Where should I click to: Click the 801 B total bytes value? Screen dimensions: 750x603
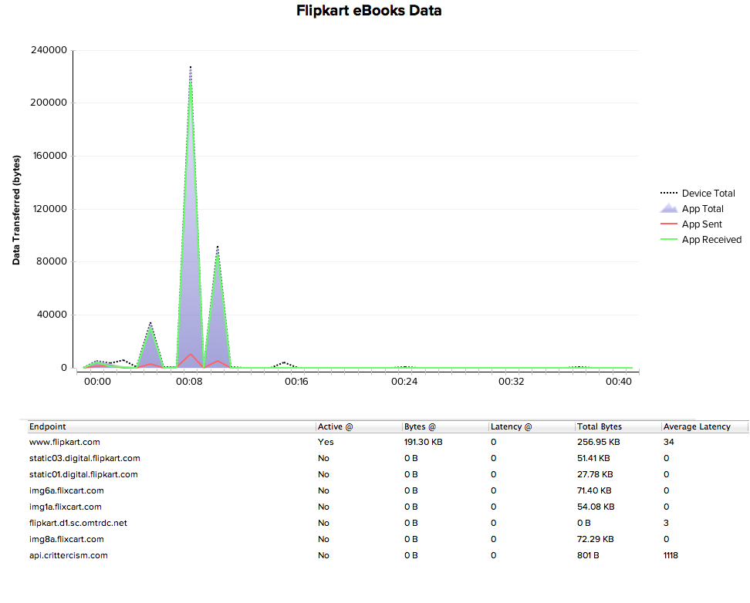pos(588,556)
